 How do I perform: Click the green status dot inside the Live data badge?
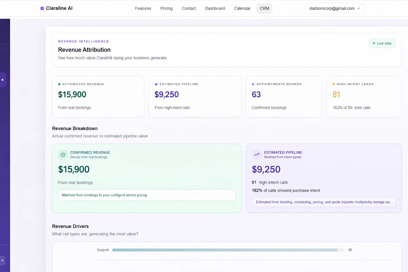click(374, 43)
